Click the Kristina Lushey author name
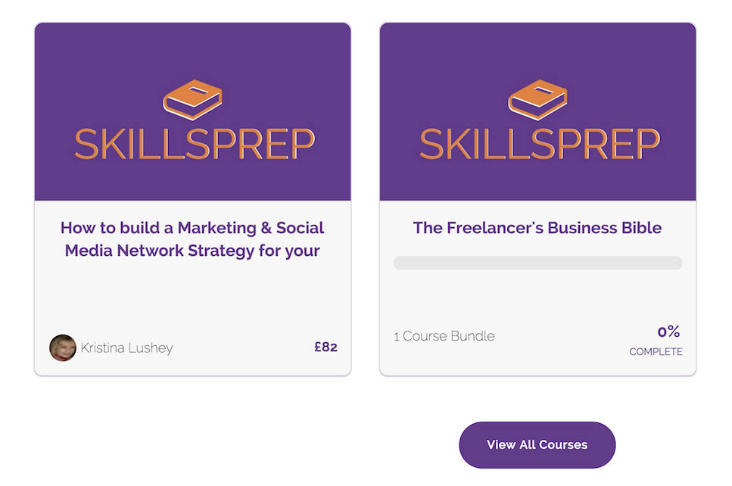The image size is (732, 486). pyautogui.click(x=127, y=347)
